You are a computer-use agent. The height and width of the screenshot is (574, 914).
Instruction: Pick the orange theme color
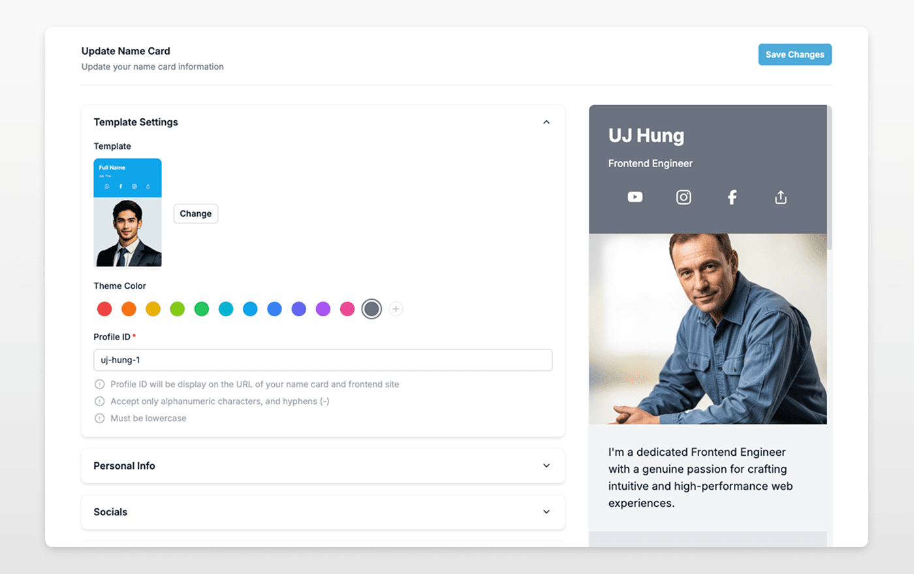(129, 309)
